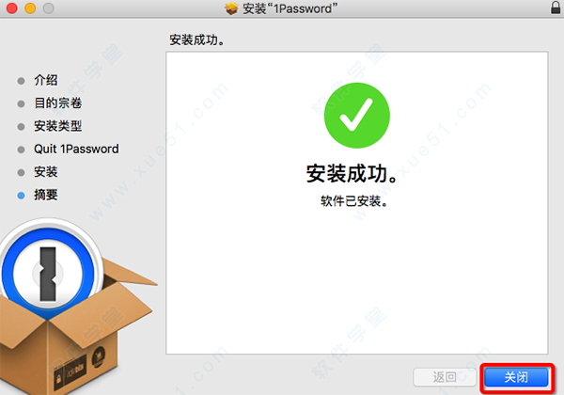Image resolution: width=564 pixels, height=395 pixels.
Task: Click the green success checkmark icon
Action: point(357,115)
